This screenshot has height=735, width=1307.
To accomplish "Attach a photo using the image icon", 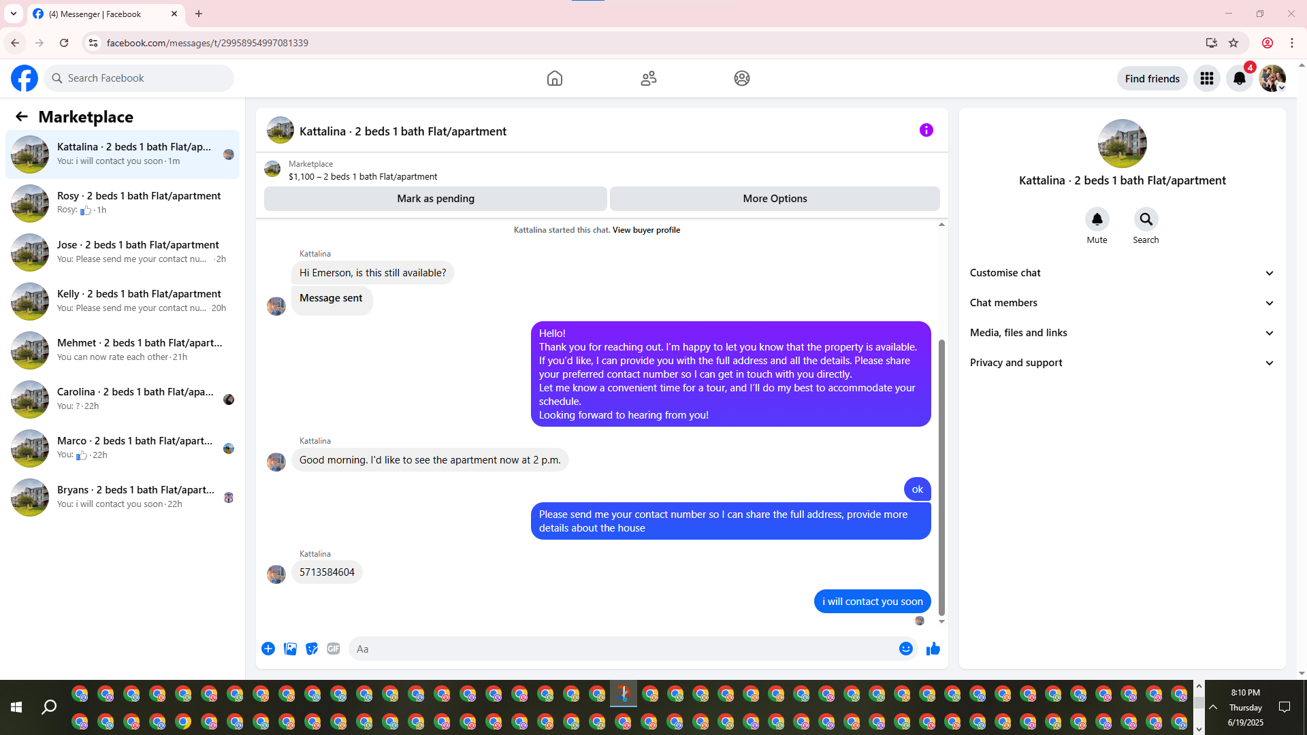I will tap(290, 649).
